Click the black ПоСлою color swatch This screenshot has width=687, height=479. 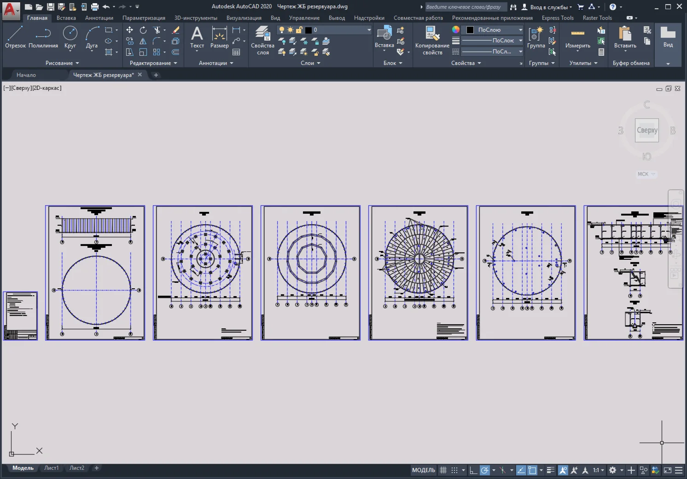pyautogui.click(x=470, y=30)
